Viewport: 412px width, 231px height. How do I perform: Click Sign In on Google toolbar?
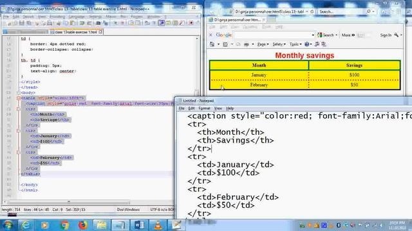click(x=386, y=35)
